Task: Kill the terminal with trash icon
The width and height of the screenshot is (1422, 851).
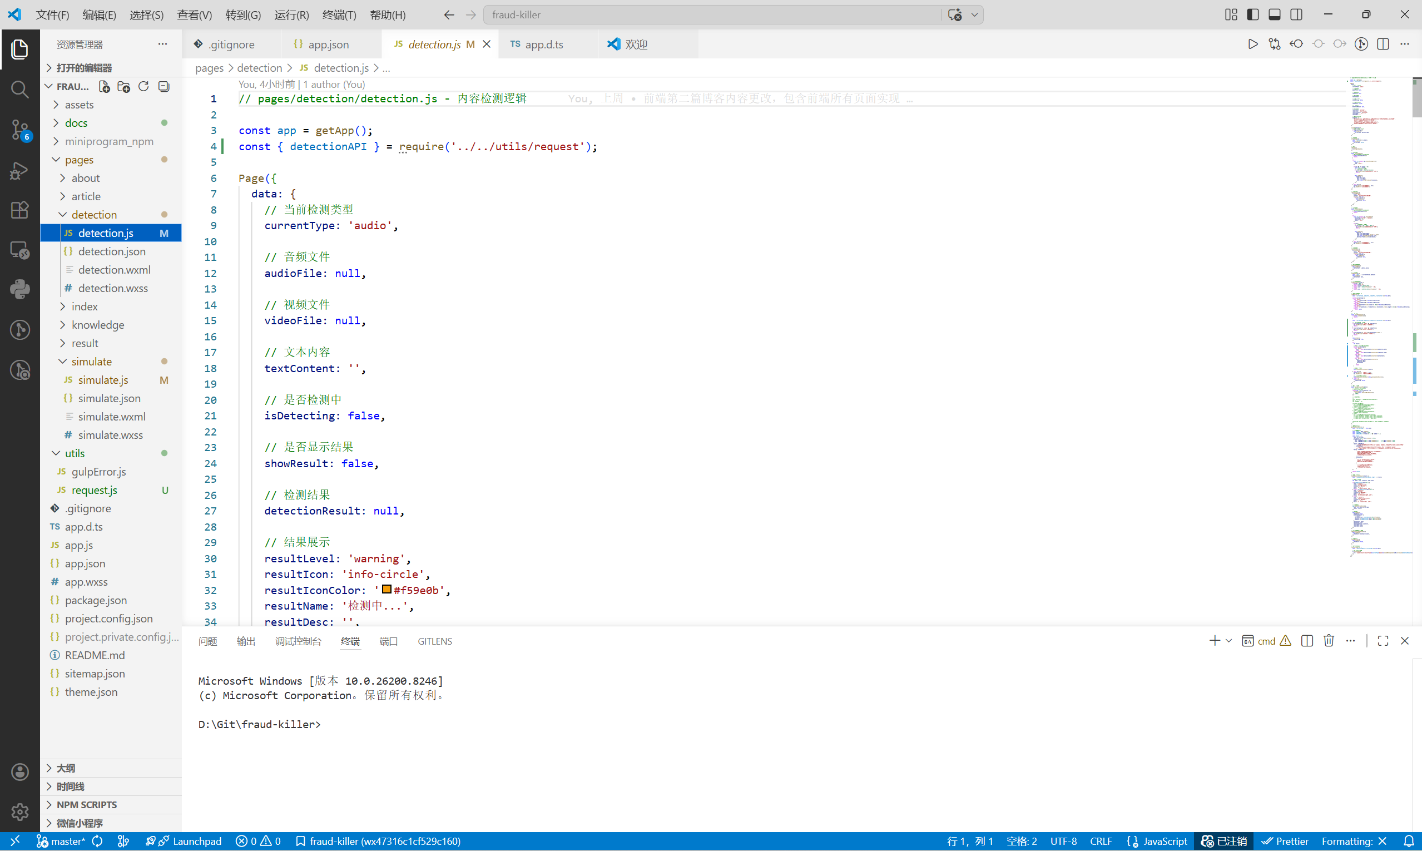Action: coord(1329,641)
